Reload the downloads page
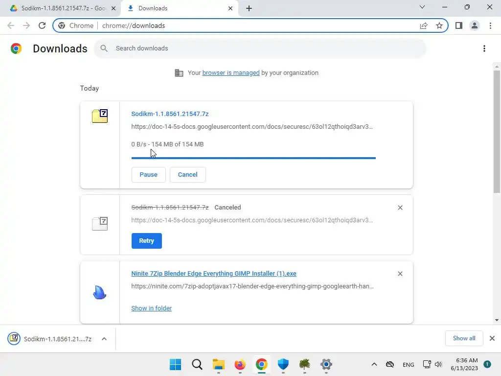The image size is (501, 376). [42, 25]
